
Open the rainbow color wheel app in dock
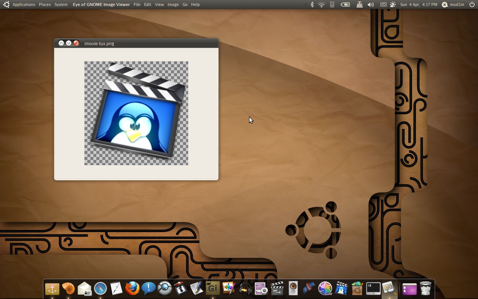pos(325,289)
